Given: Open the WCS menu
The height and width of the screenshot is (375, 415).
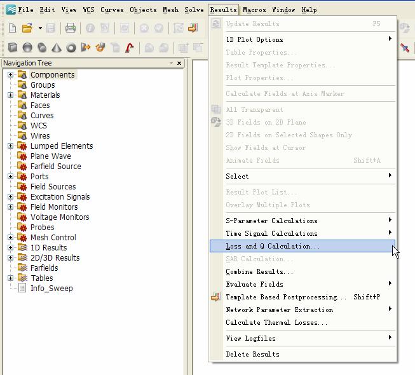Looking at the screenshot, I should (88, 10).
